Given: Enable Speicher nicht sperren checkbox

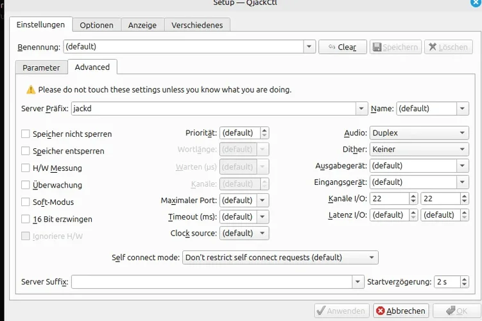Looking at the screenshot, I should pos(26,134).
